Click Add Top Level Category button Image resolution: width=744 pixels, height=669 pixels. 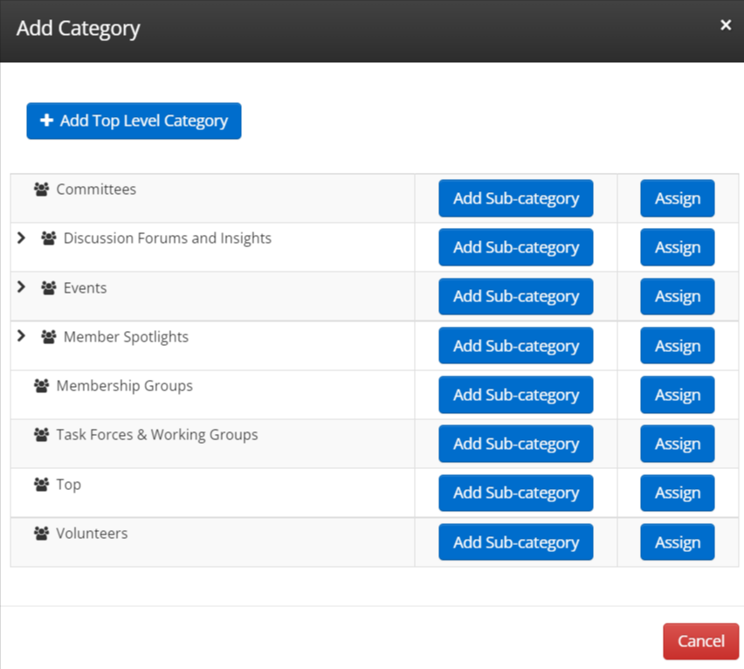pyautogui.click(x=134, y=121)
